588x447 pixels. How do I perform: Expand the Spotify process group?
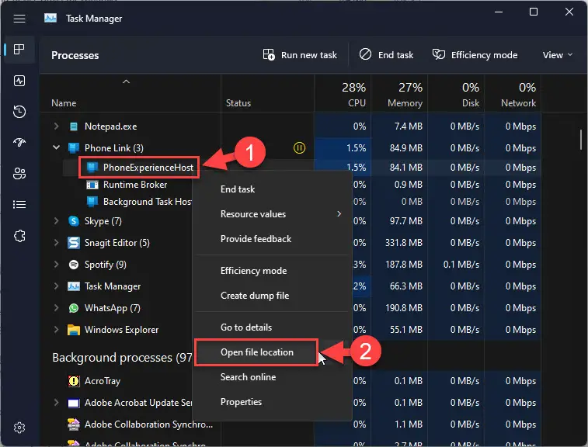(x=56, y=265)
